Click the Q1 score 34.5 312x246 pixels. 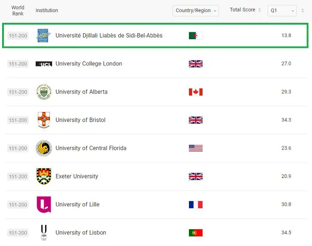[x=286, y=233]
